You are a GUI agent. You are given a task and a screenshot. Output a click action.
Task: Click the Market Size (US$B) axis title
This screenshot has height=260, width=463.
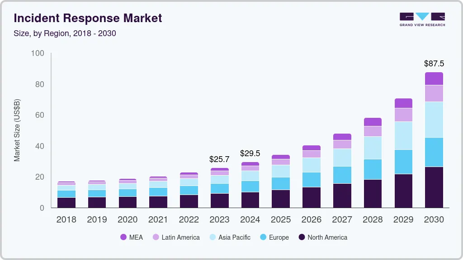[17, 130]
